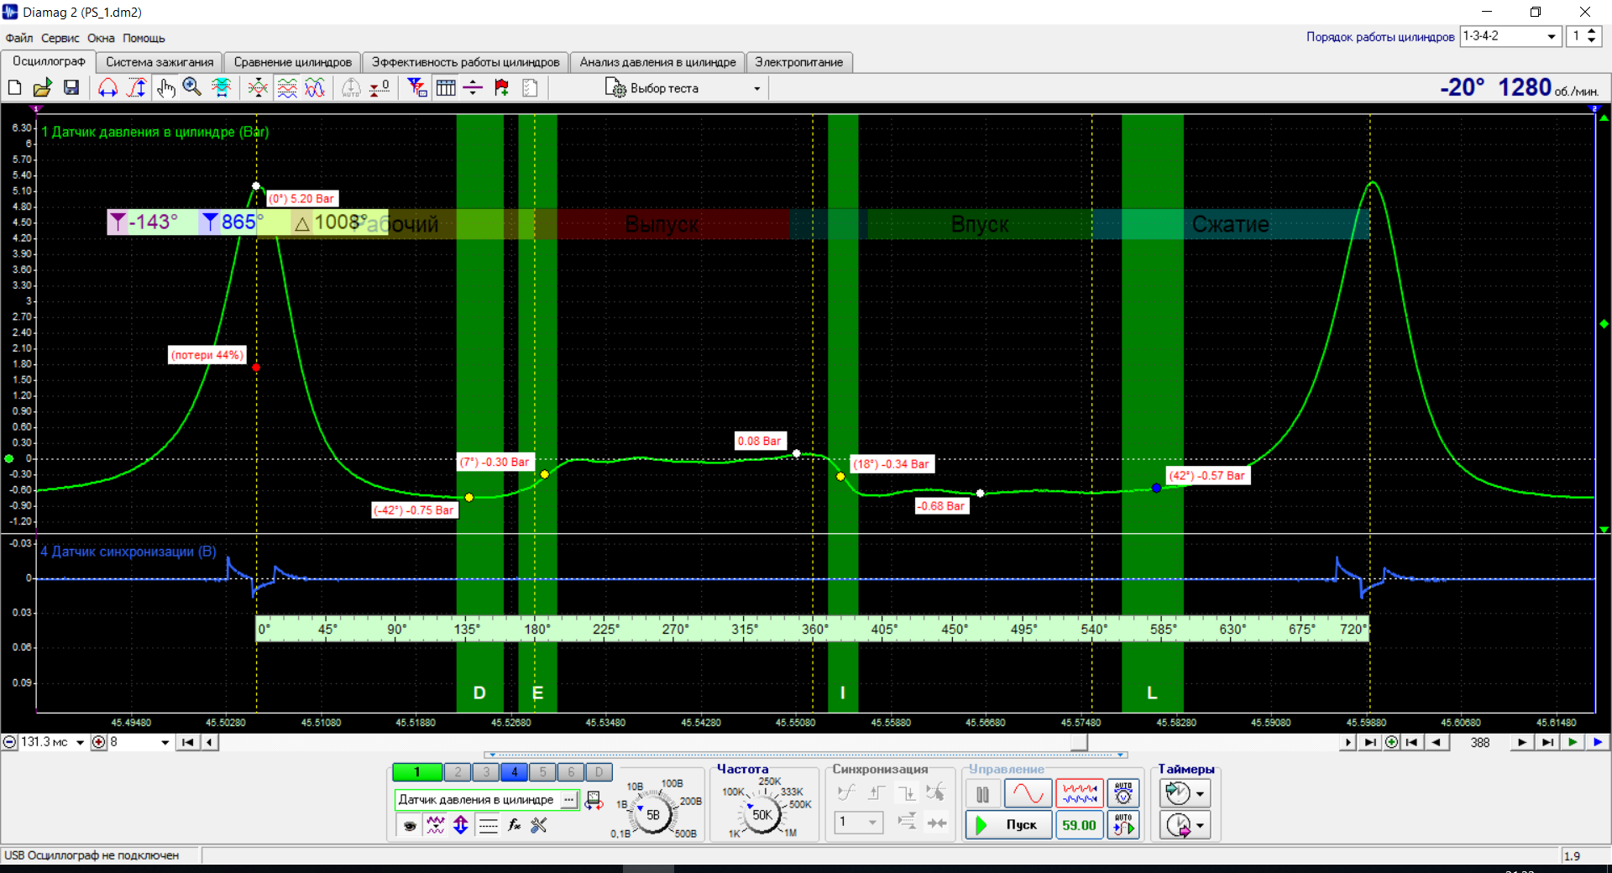Select channel 5 button
Viewport: 1612px width, 873px height.
[542, 772]
